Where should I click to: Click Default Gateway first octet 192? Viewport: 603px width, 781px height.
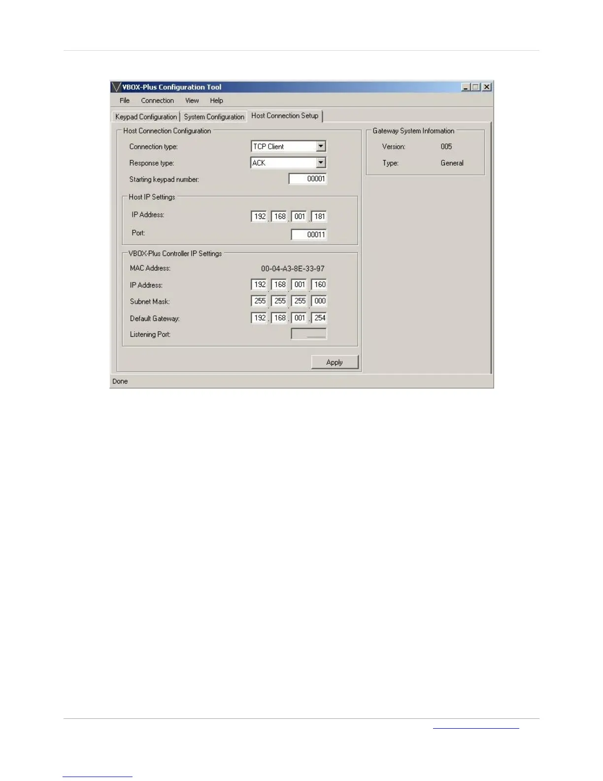click(259, 318)
